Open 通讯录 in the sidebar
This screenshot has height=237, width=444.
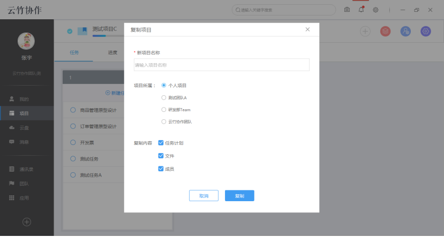point(26,170)
